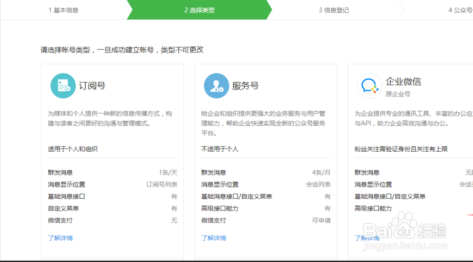Image resolution: width=473 pixels, height=262 pixels.
Task: Click 微信支付 row in 订阅号 card
Action: (x=113, y=220)
